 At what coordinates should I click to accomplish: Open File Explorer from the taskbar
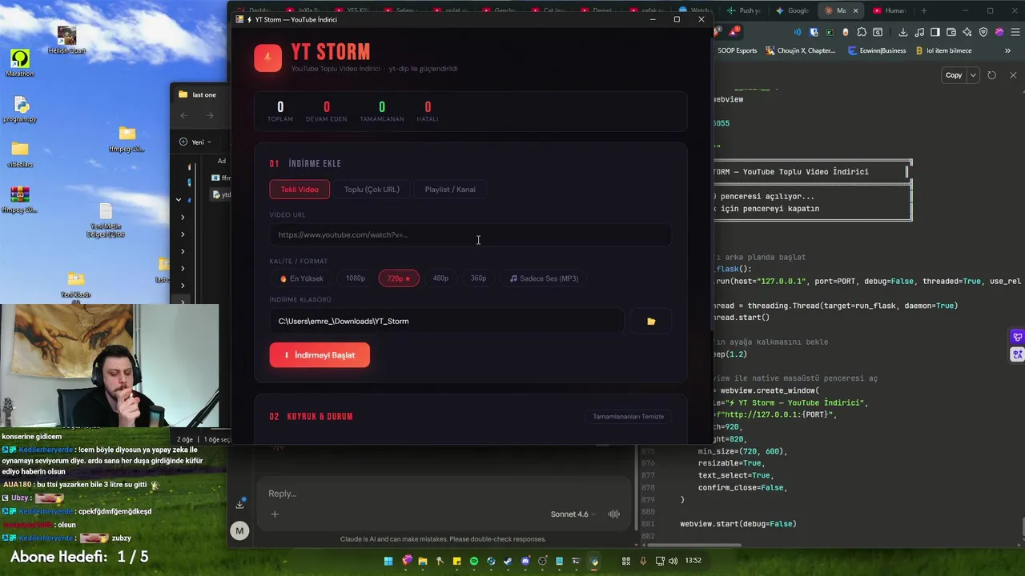(x=423, y=561)
